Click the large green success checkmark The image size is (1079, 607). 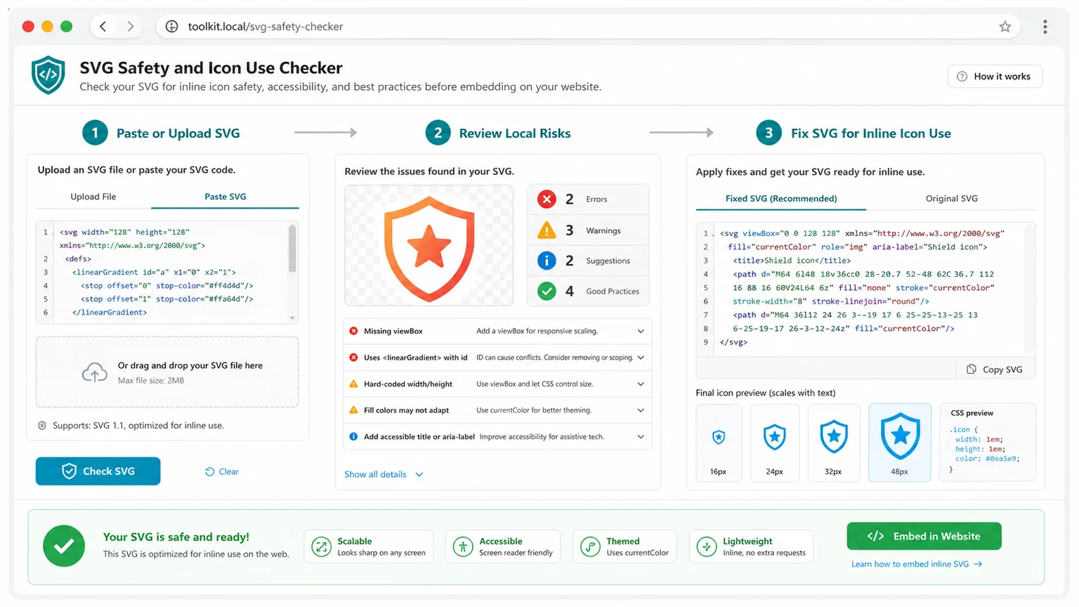pyautogui.click(x=64, y=546)
